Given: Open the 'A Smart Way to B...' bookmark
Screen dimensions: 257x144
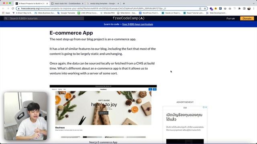Looking at the screenshot, I should tap(22, 13).
